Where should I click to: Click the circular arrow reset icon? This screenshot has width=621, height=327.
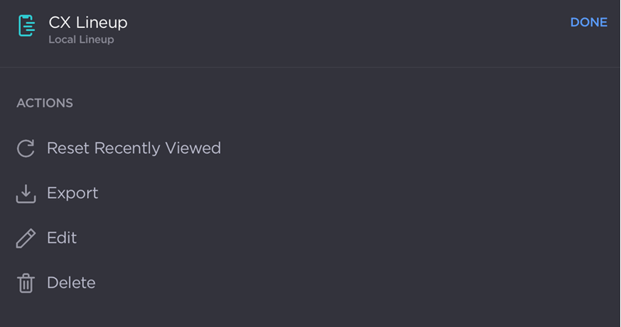point(26,148)
